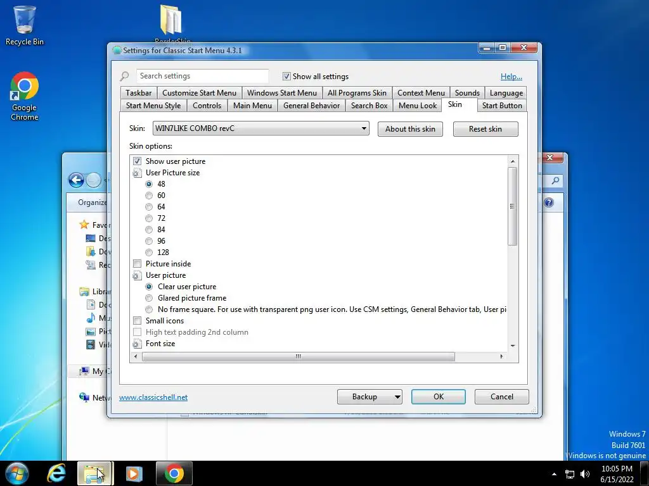Viewport: 649px width, 486px height.
Task: Select 64 user picture size
Action: click(149, 207)
